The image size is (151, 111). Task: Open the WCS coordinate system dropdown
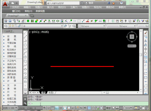point(132,46)
